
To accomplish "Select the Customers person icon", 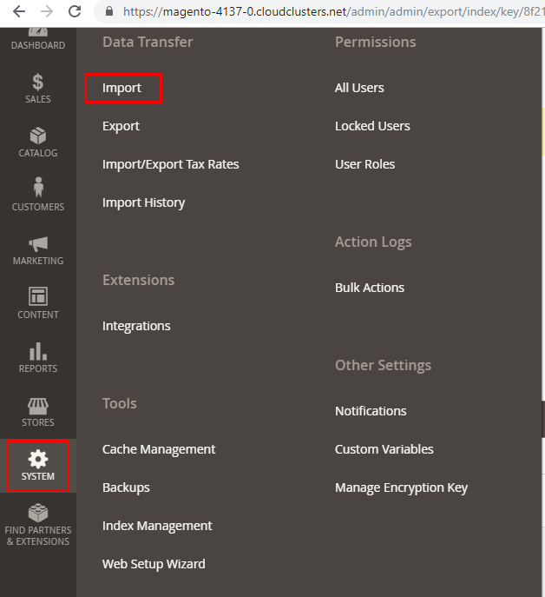I will (38, 188).
